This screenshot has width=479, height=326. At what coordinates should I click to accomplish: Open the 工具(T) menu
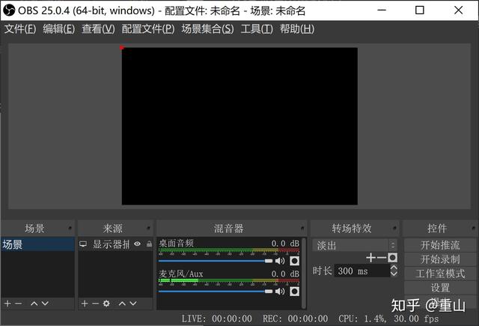coord(257,29)
